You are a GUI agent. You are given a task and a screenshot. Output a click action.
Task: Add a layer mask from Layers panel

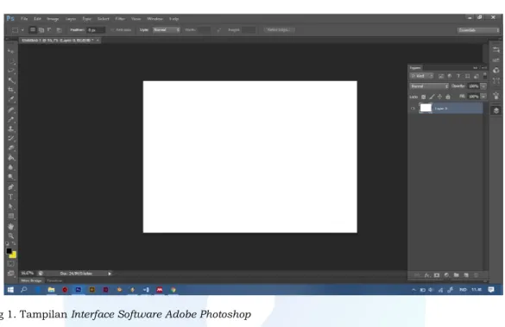pos(437,275)
